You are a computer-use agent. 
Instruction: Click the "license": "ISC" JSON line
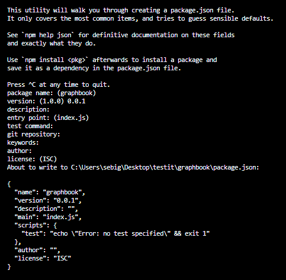pyautogui.click(x=43, y=258)
